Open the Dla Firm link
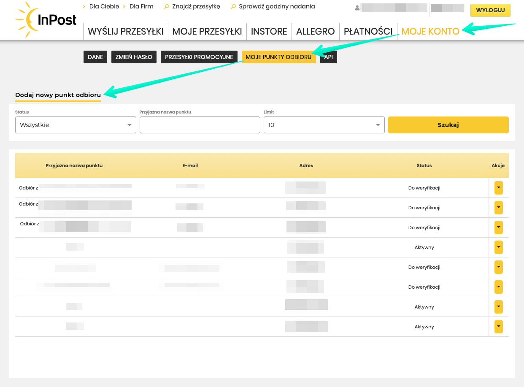 (141, 6)
